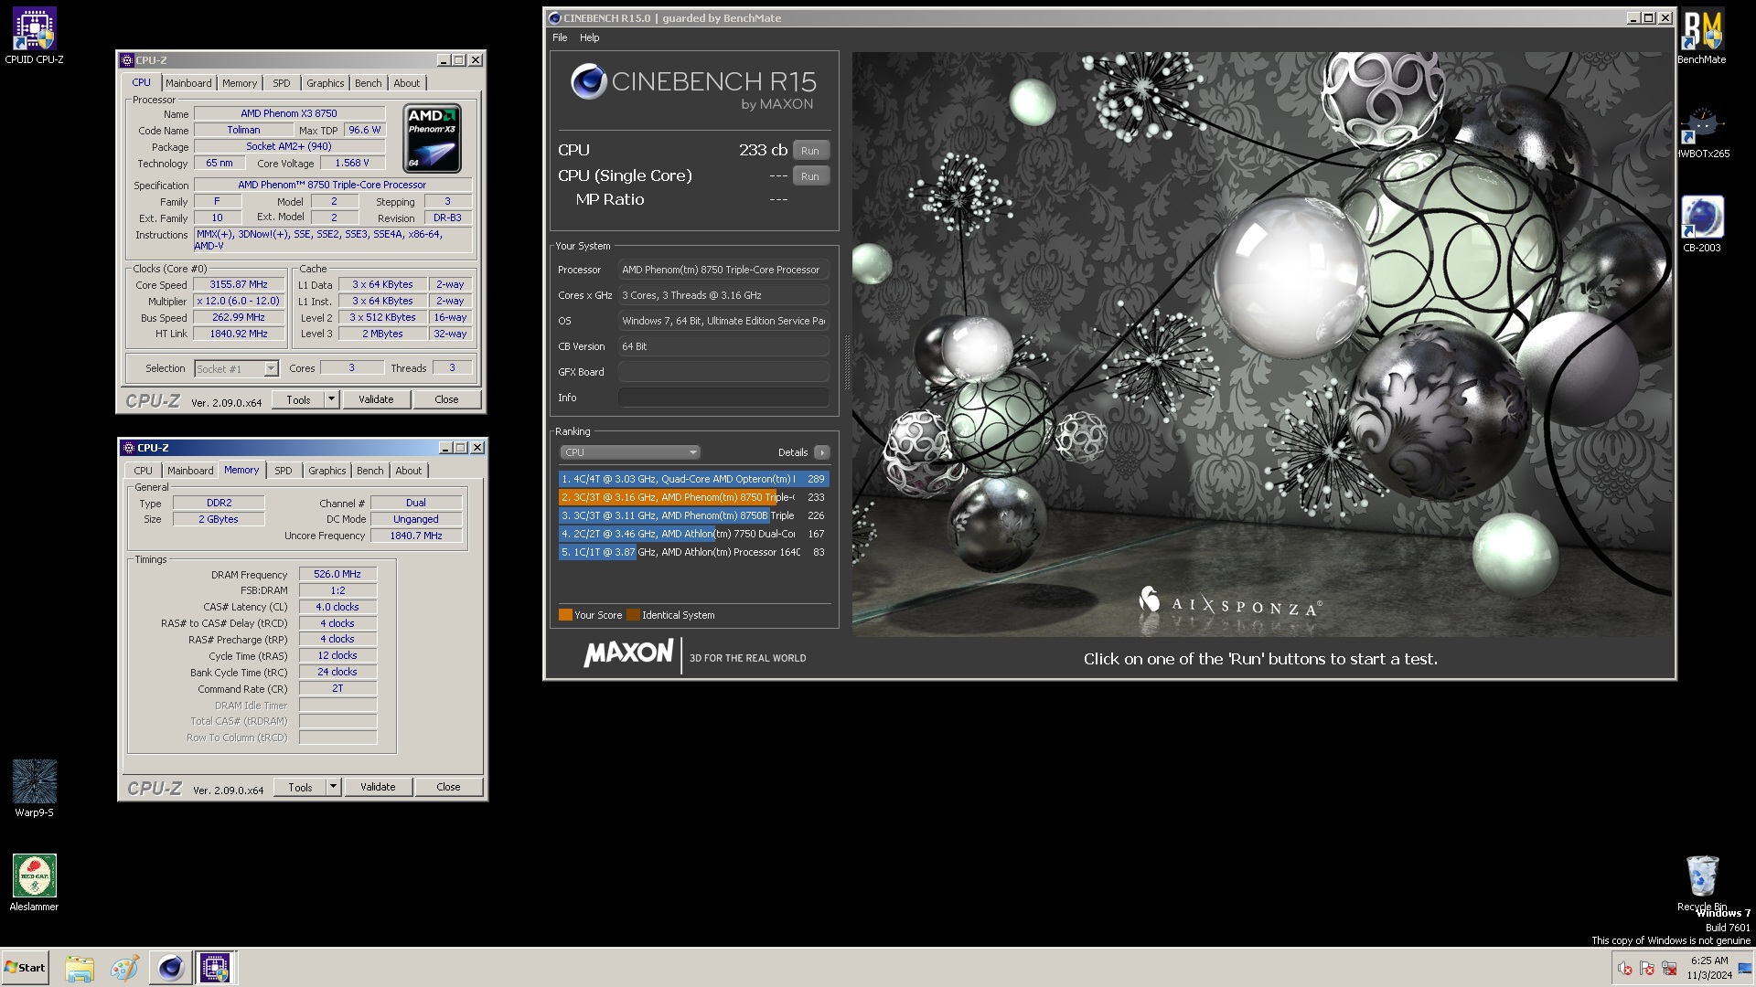The width and height of the screenshot is (1756, 987).
Task: Click the network tray icon with the red X
Action: 1669,968
